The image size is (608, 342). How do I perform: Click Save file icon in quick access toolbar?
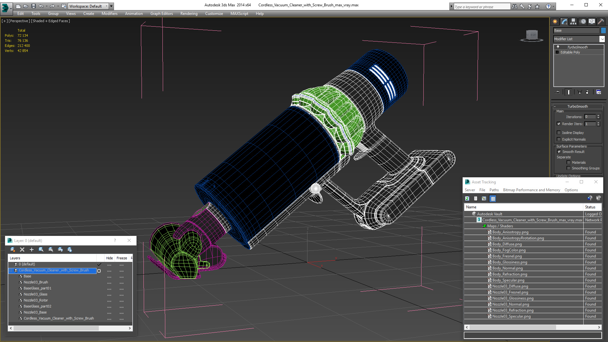(34, 6)
